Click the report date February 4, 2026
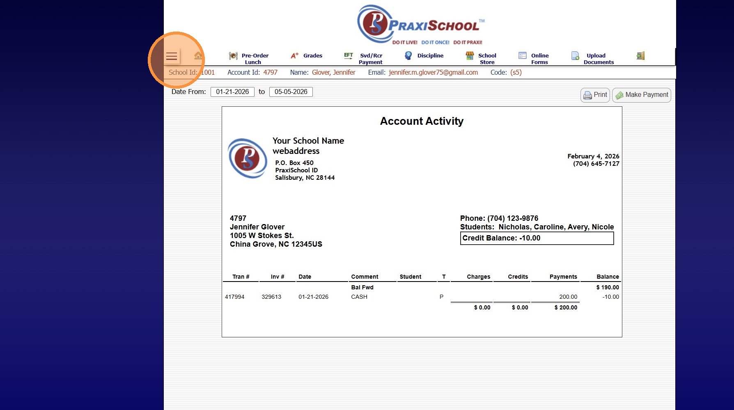 pyautogui.click(x=593, y=156)
